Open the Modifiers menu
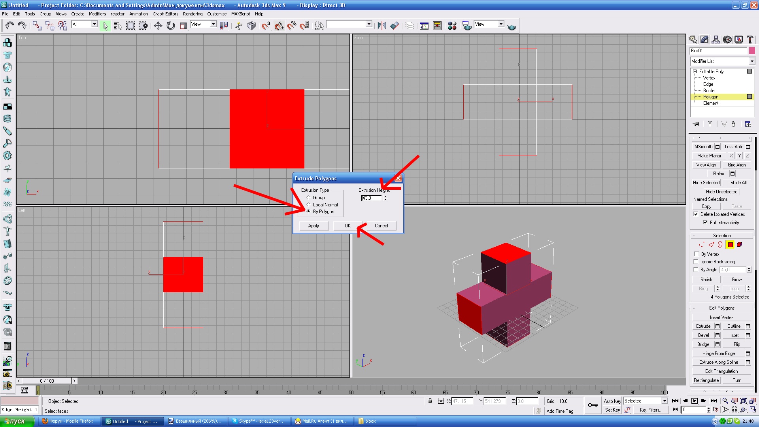This screenshot has width=759, height=427. pyautogui.click(x=97, y=14)
